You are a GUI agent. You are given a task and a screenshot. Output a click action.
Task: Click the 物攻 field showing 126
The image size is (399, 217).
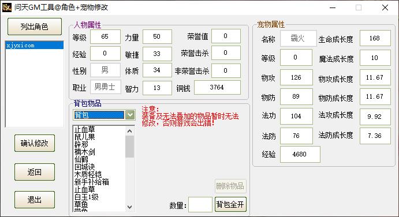296,77
